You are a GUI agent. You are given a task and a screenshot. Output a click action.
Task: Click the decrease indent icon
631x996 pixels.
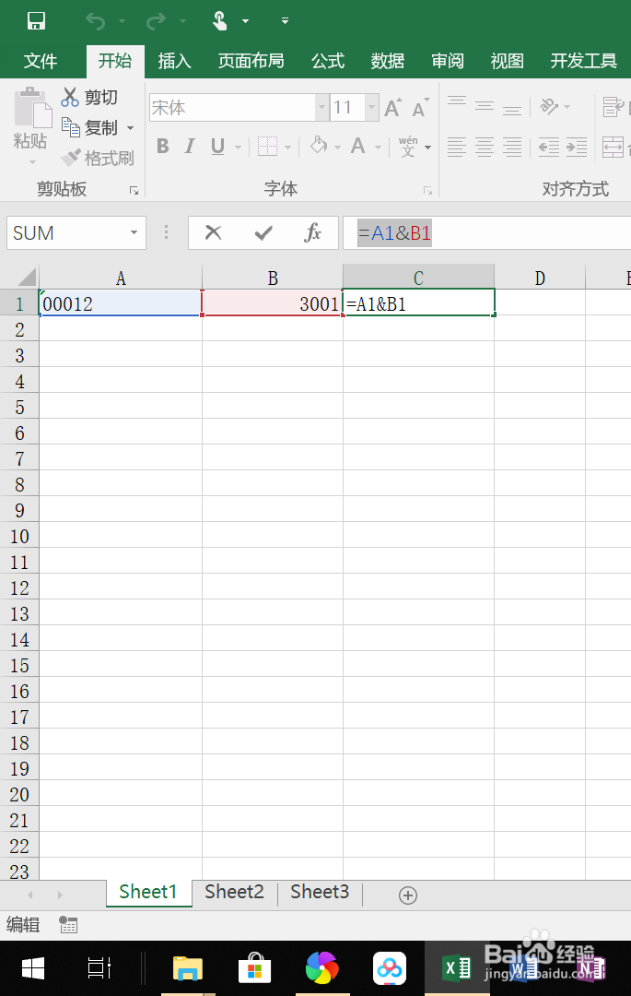click(x=549, y=148)
